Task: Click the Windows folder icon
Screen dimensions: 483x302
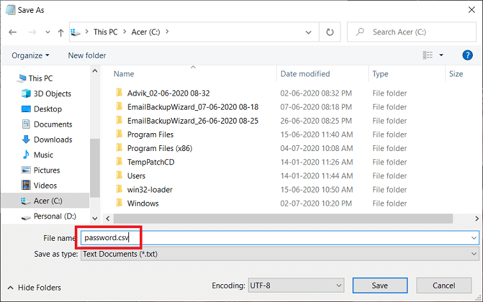Action: [119, 203]
